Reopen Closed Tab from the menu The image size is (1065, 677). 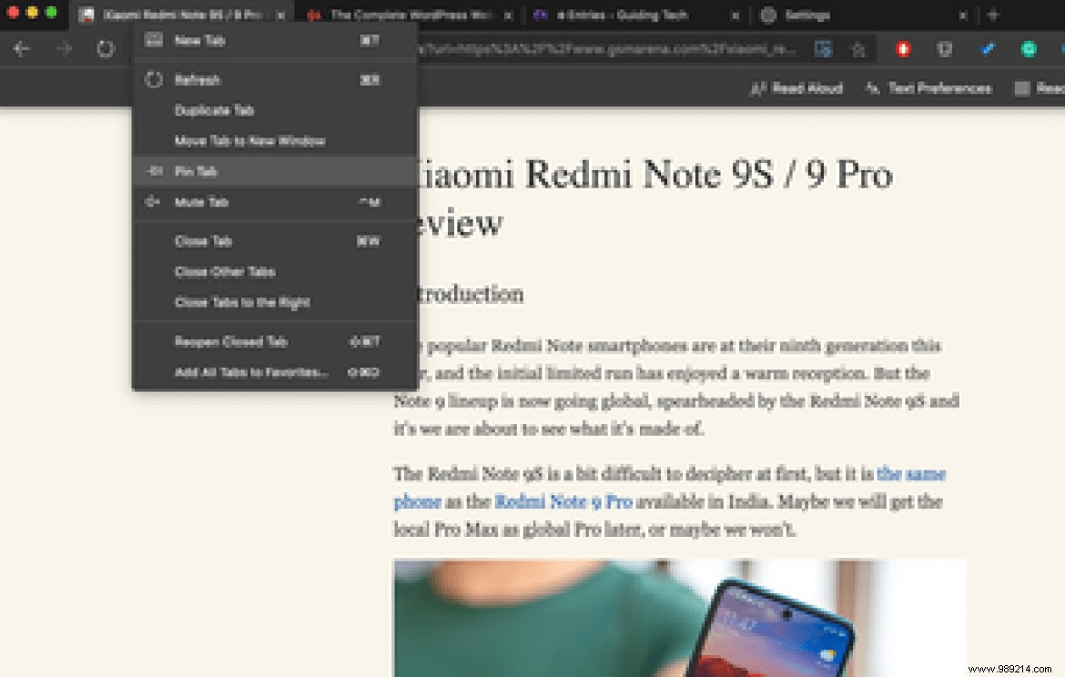[x=230, y=341]
